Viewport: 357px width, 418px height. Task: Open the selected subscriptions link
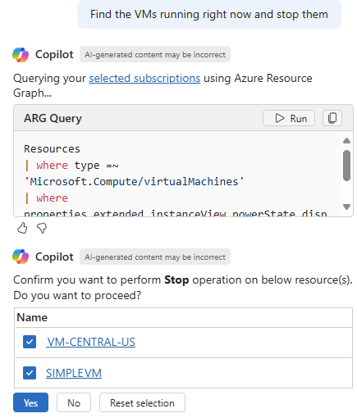point(144,79)
